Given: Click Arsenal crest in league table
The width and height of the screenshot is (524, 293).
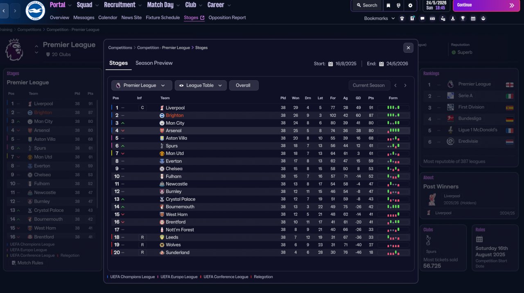Looking at the screenshot, I should coord(162,131).
